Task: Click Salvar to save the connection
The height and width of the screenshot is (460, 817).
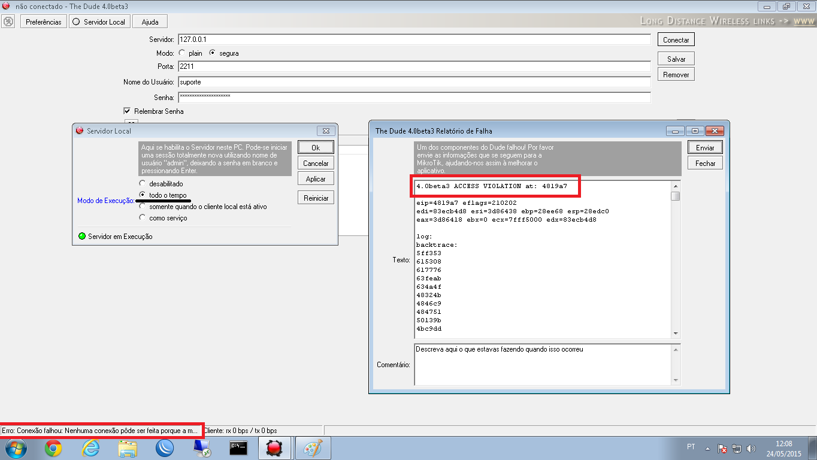Action: [x=676, y=59]
